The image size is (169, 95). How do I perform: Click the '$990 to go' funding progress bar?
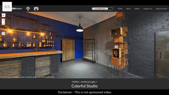pyautogui.click(x=102, y=9)
